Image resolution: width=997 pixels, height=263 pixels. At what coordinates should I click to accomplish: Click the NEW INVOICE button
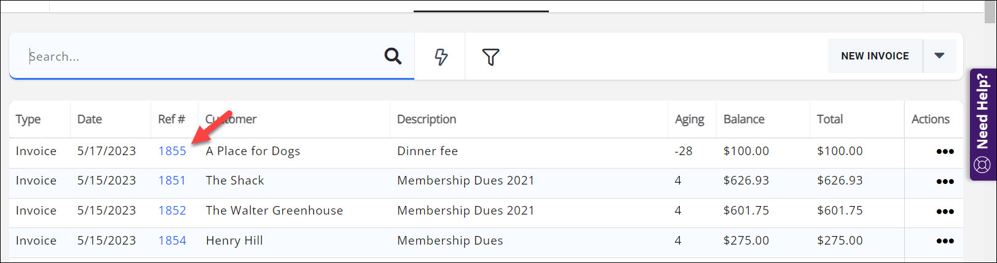coord(875,56)
